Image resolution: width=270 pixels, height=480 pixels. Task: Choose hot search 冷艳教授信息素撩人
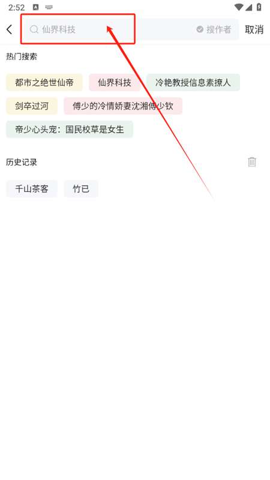click(x=193, y=82)
